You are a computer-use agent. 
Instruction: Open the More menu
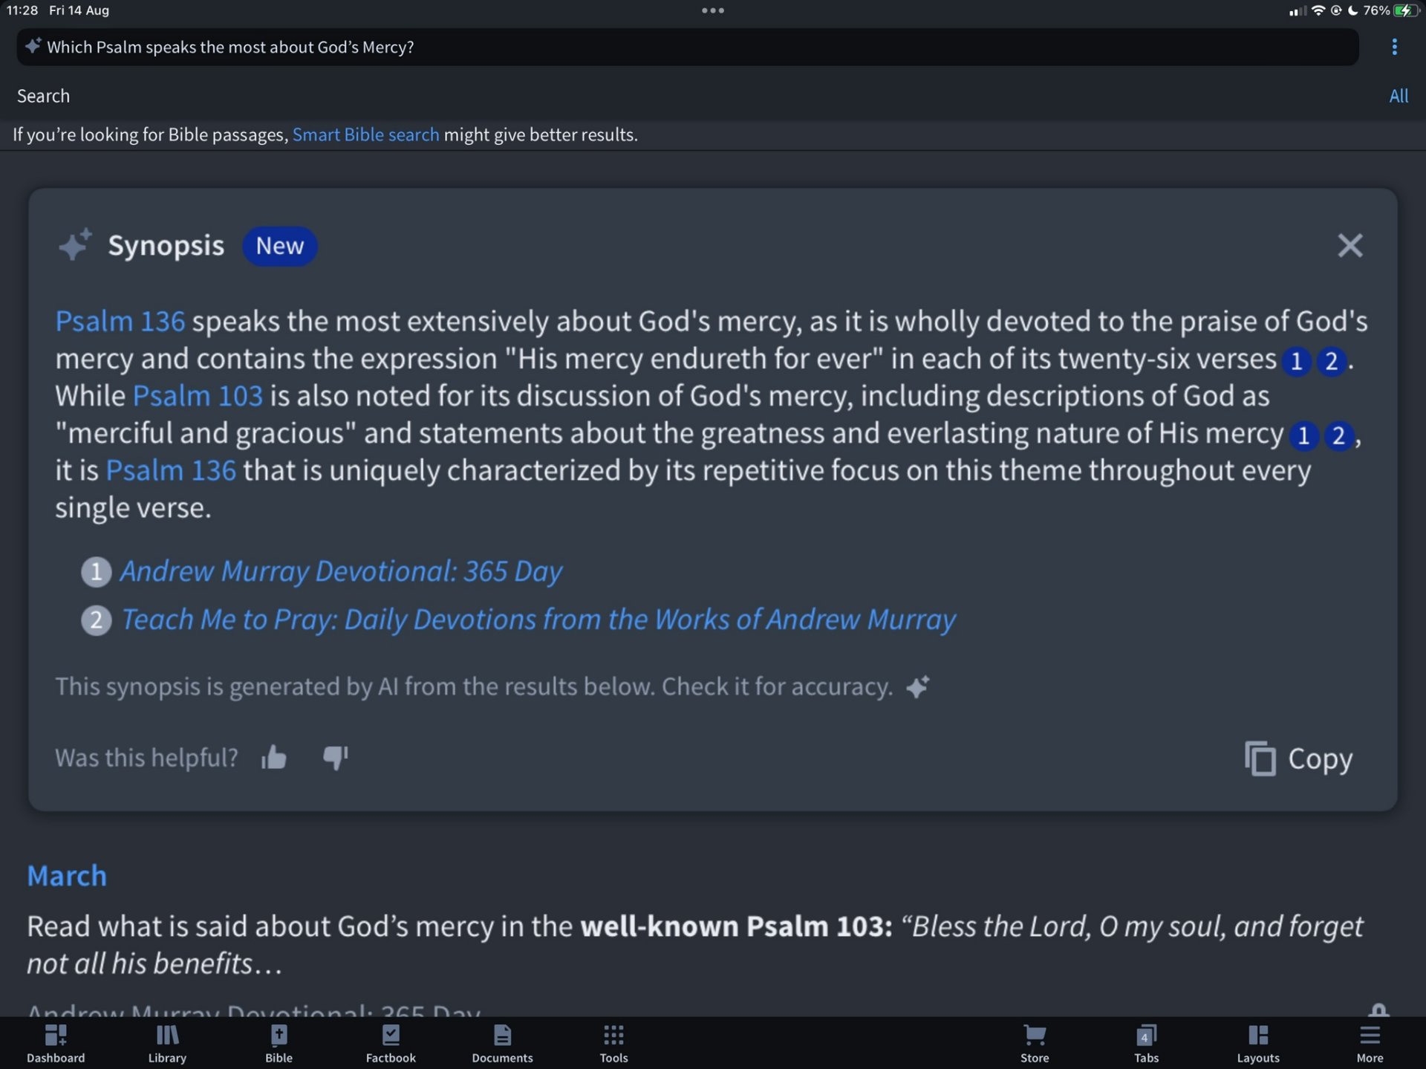coord(1370,1043)
